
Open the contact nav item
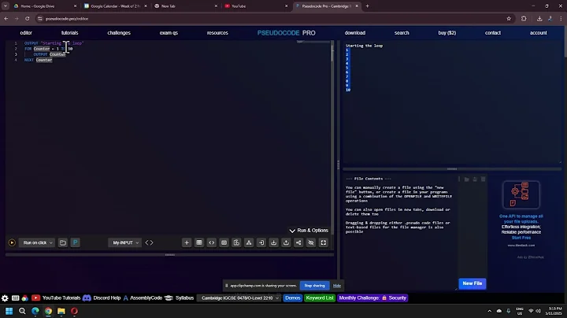coord(493,33)
